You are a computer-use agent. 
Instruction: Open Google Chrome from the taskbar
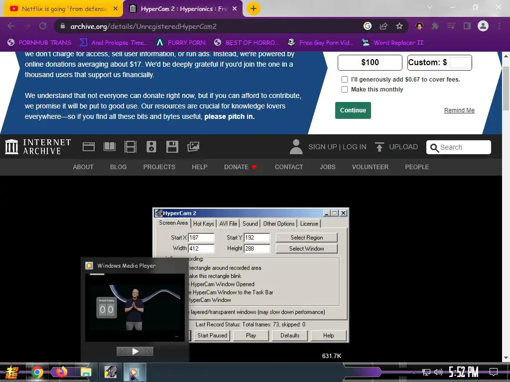[37, 372]
